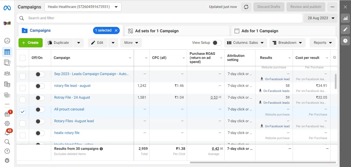The width and height of the screenshot is (351, 167).
Task: Switch to the Campaigns tab
Action: click(x=71, y=30)
